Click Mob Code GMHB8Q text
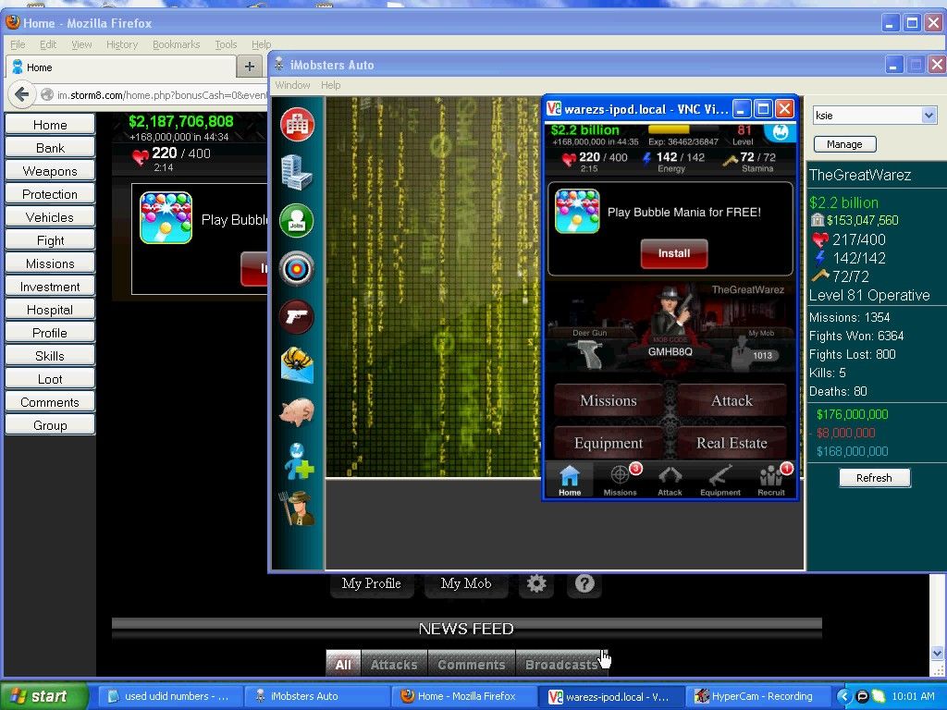The image size is (947, 710). click(670, 351)
